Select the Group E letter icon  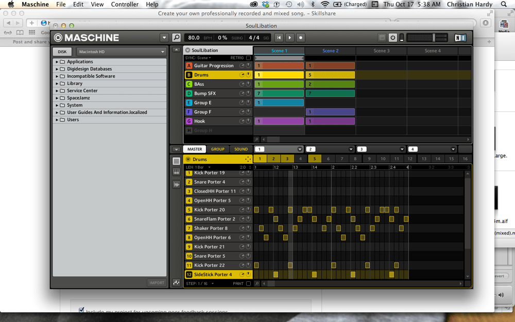[189, 103]
